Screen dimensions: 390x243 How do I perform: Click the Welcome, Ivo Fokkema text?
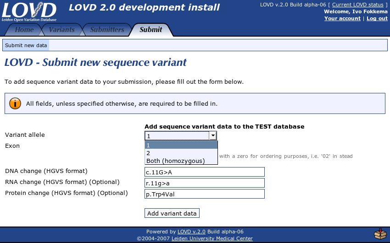pyautogui.click(x=356, y=11)
